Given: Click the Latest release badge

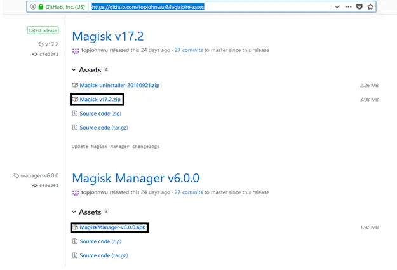Looking at the screenshot, I should pos(43,30).
